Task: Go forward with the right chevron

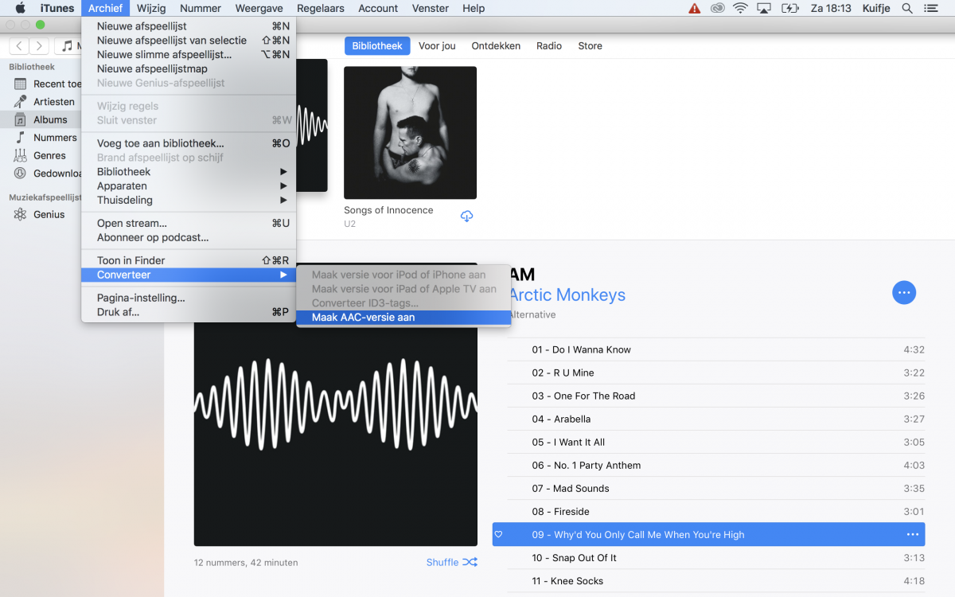Action: (39, 46)
